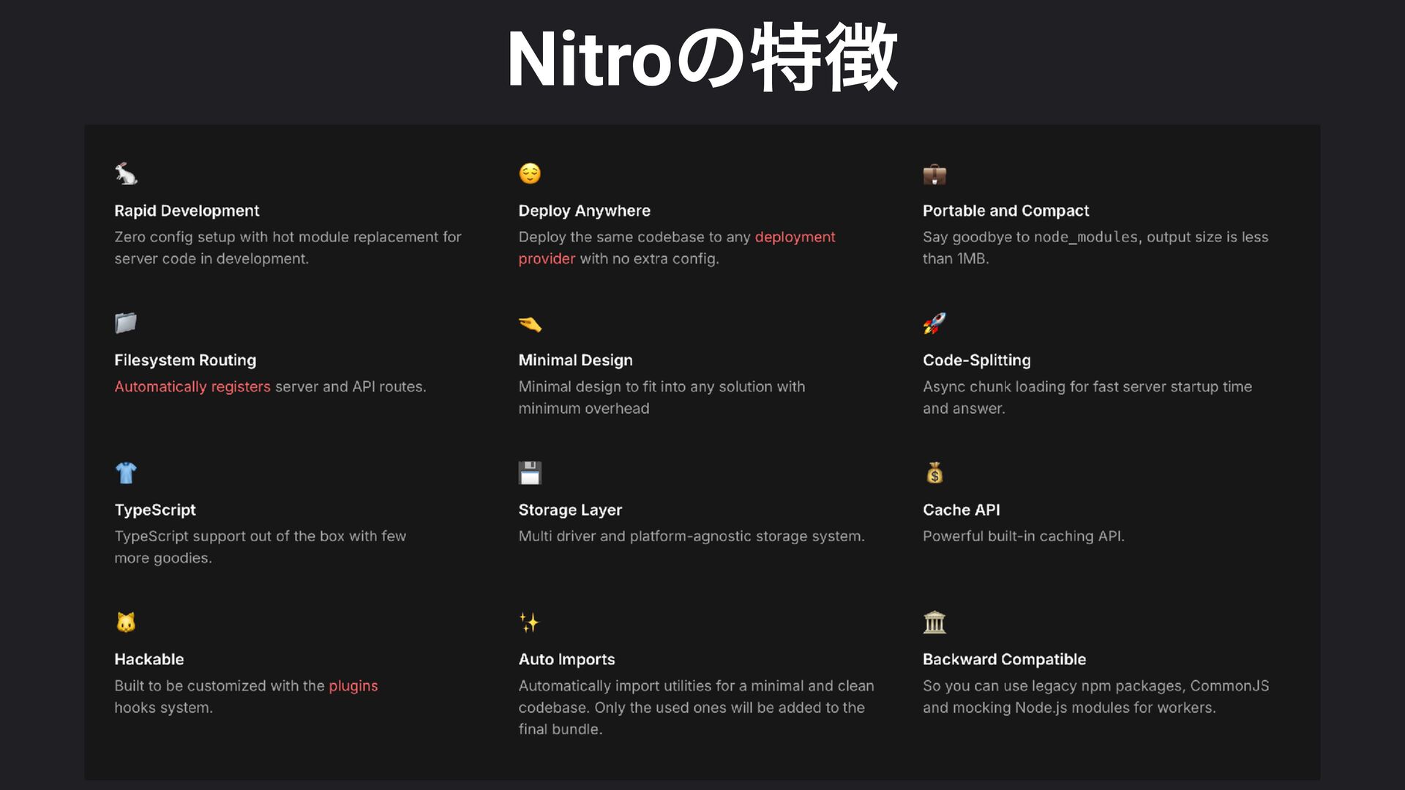
Task: Click the Rapid Development heading
Action: click(187, 211)
